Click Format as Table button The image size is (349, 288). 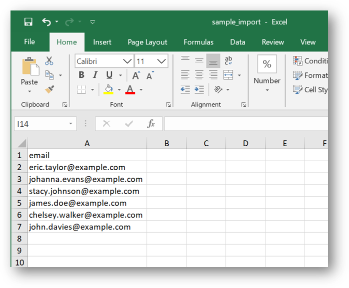310,75
